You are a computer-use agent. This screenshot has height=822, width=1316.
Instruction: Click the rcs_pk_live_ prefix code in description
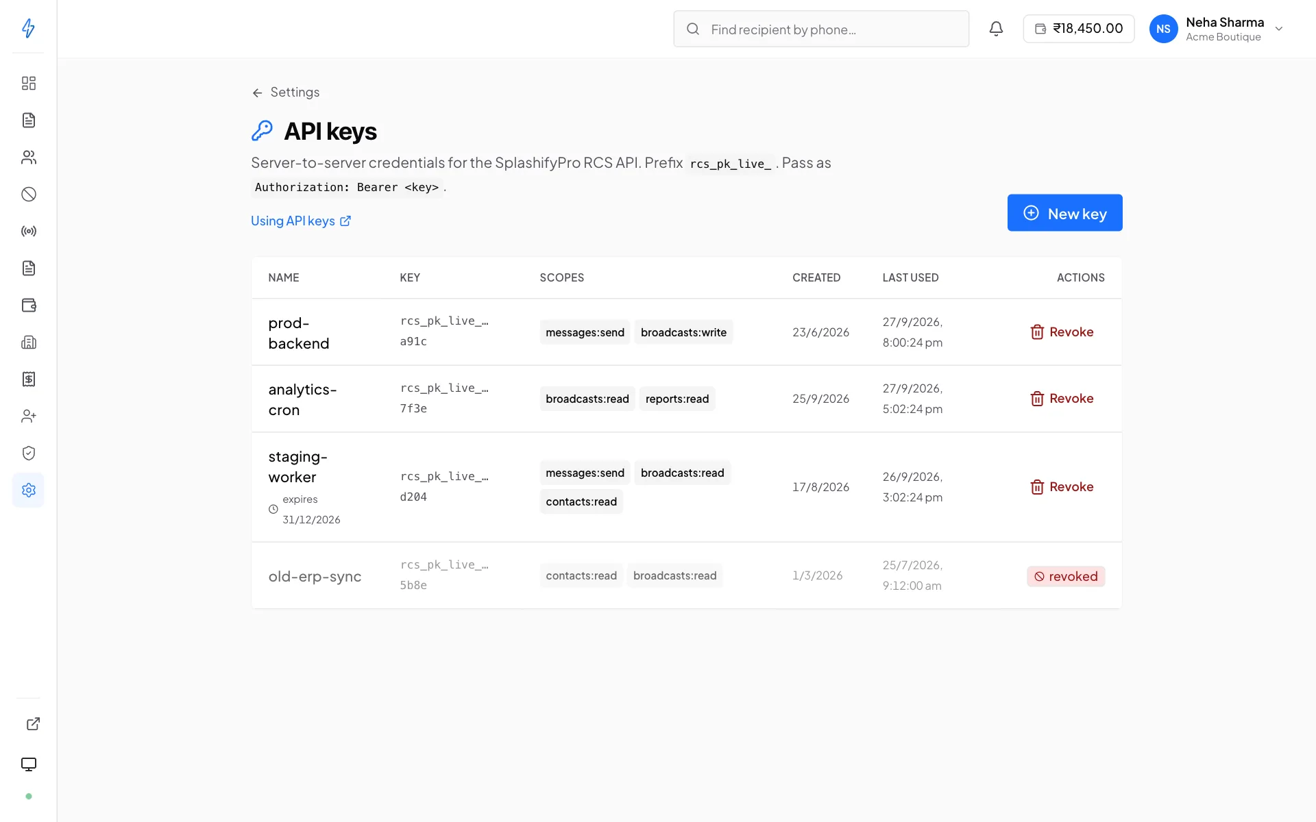pos(730,164)
